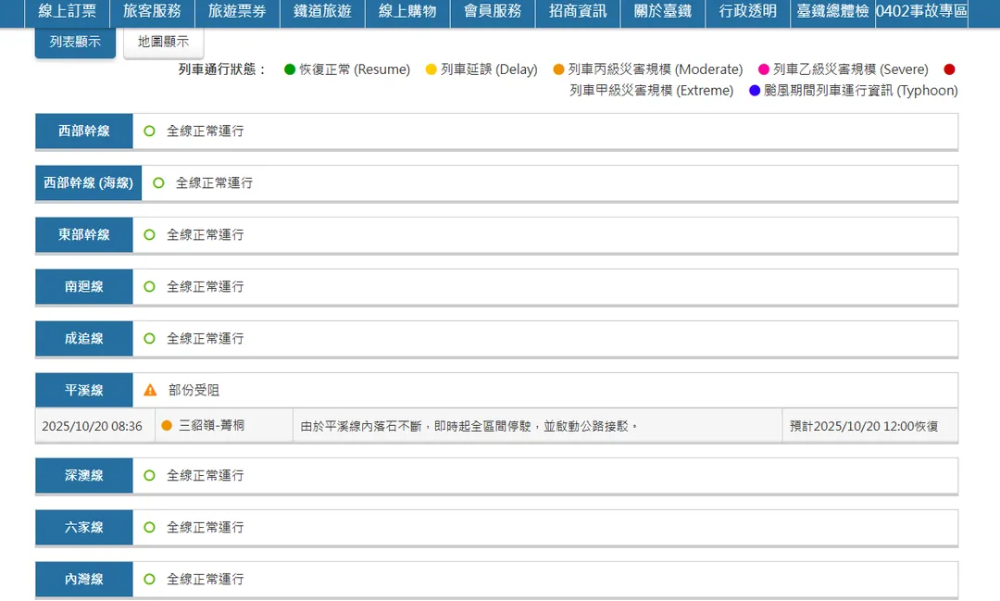This screenshot has height=601, width=1000.
Task: Click the red Extreme legend dot
Action: (x=950, y=69)
